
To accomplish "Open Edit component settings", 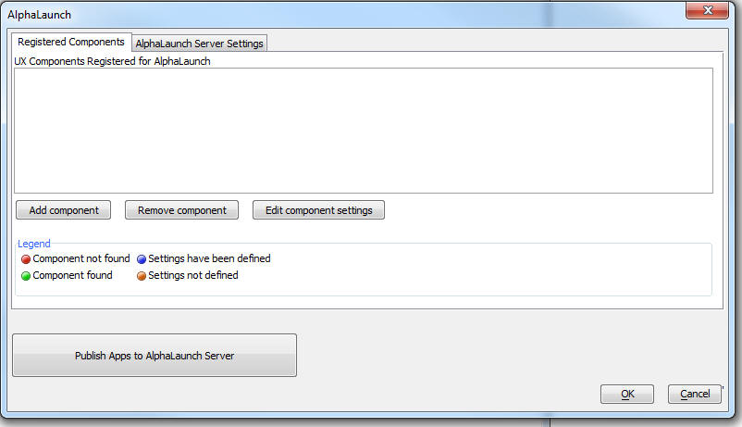I will (318, 210).
